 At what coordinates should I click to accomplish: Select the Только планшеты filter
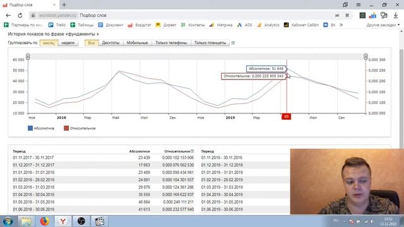[x=210, y=43]
